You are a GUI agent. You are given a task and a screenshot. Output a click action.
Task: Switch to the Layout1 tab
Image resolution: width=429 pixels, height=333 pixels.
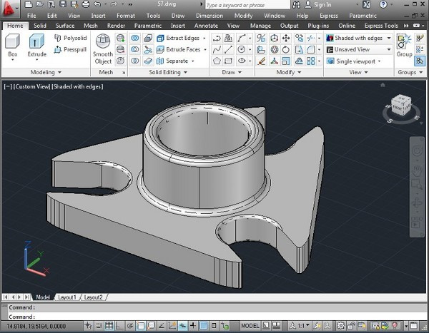click(x=67, y=297)
